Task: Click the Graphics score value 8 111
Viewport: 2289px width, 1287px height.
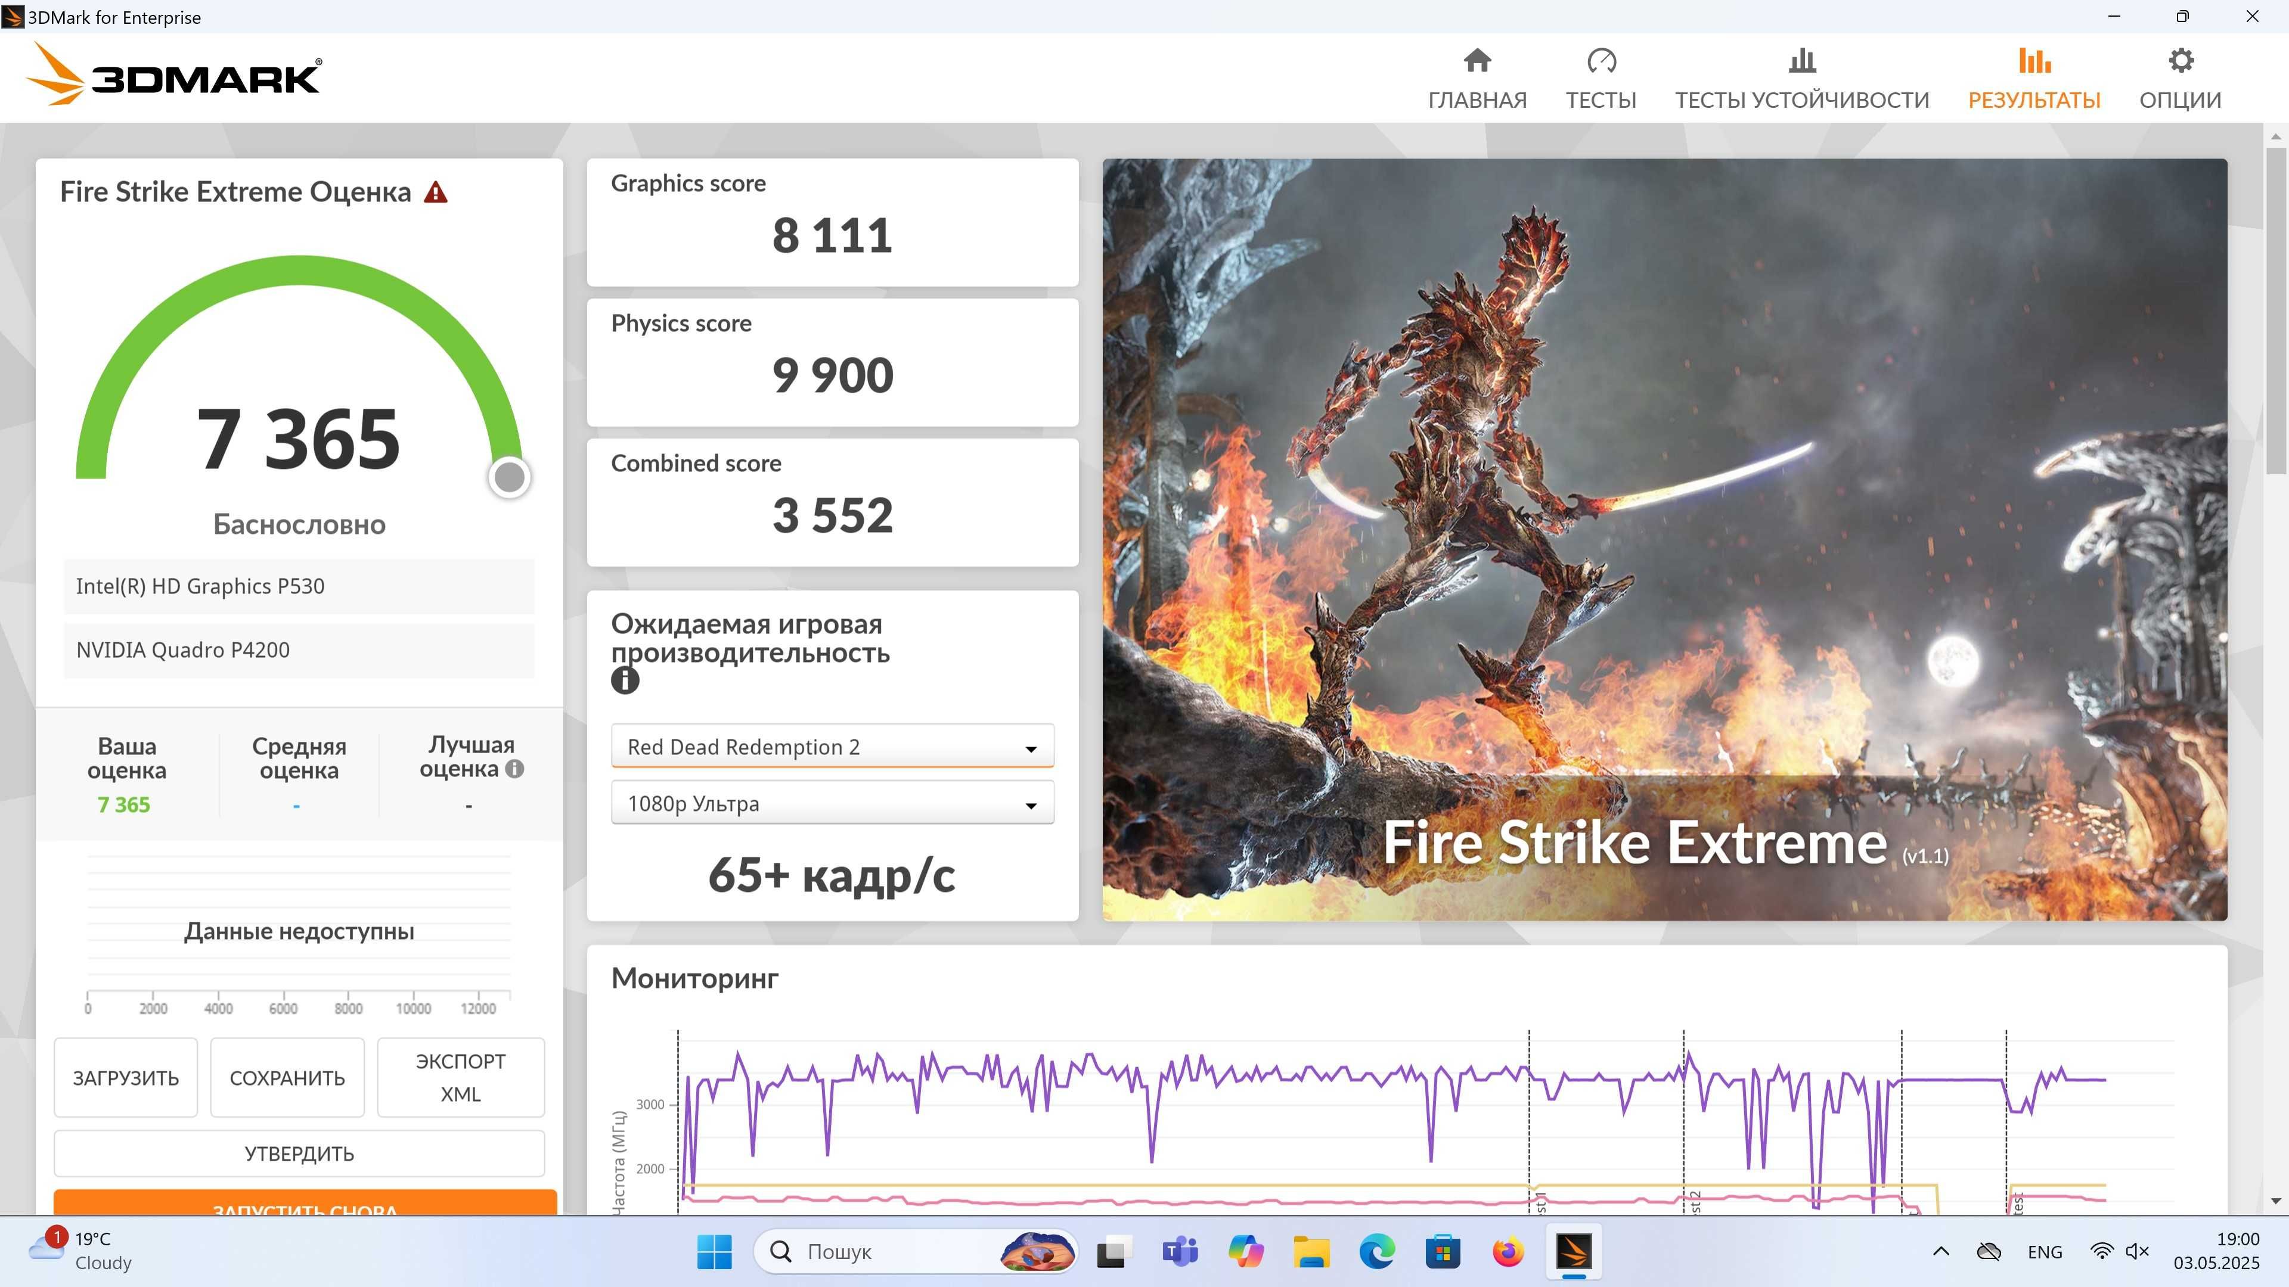Action: [832, 235]
